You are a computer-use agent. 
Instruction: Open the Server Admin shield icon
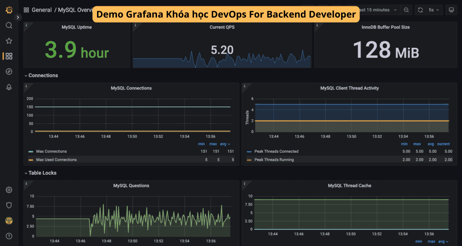click(9, 205)
